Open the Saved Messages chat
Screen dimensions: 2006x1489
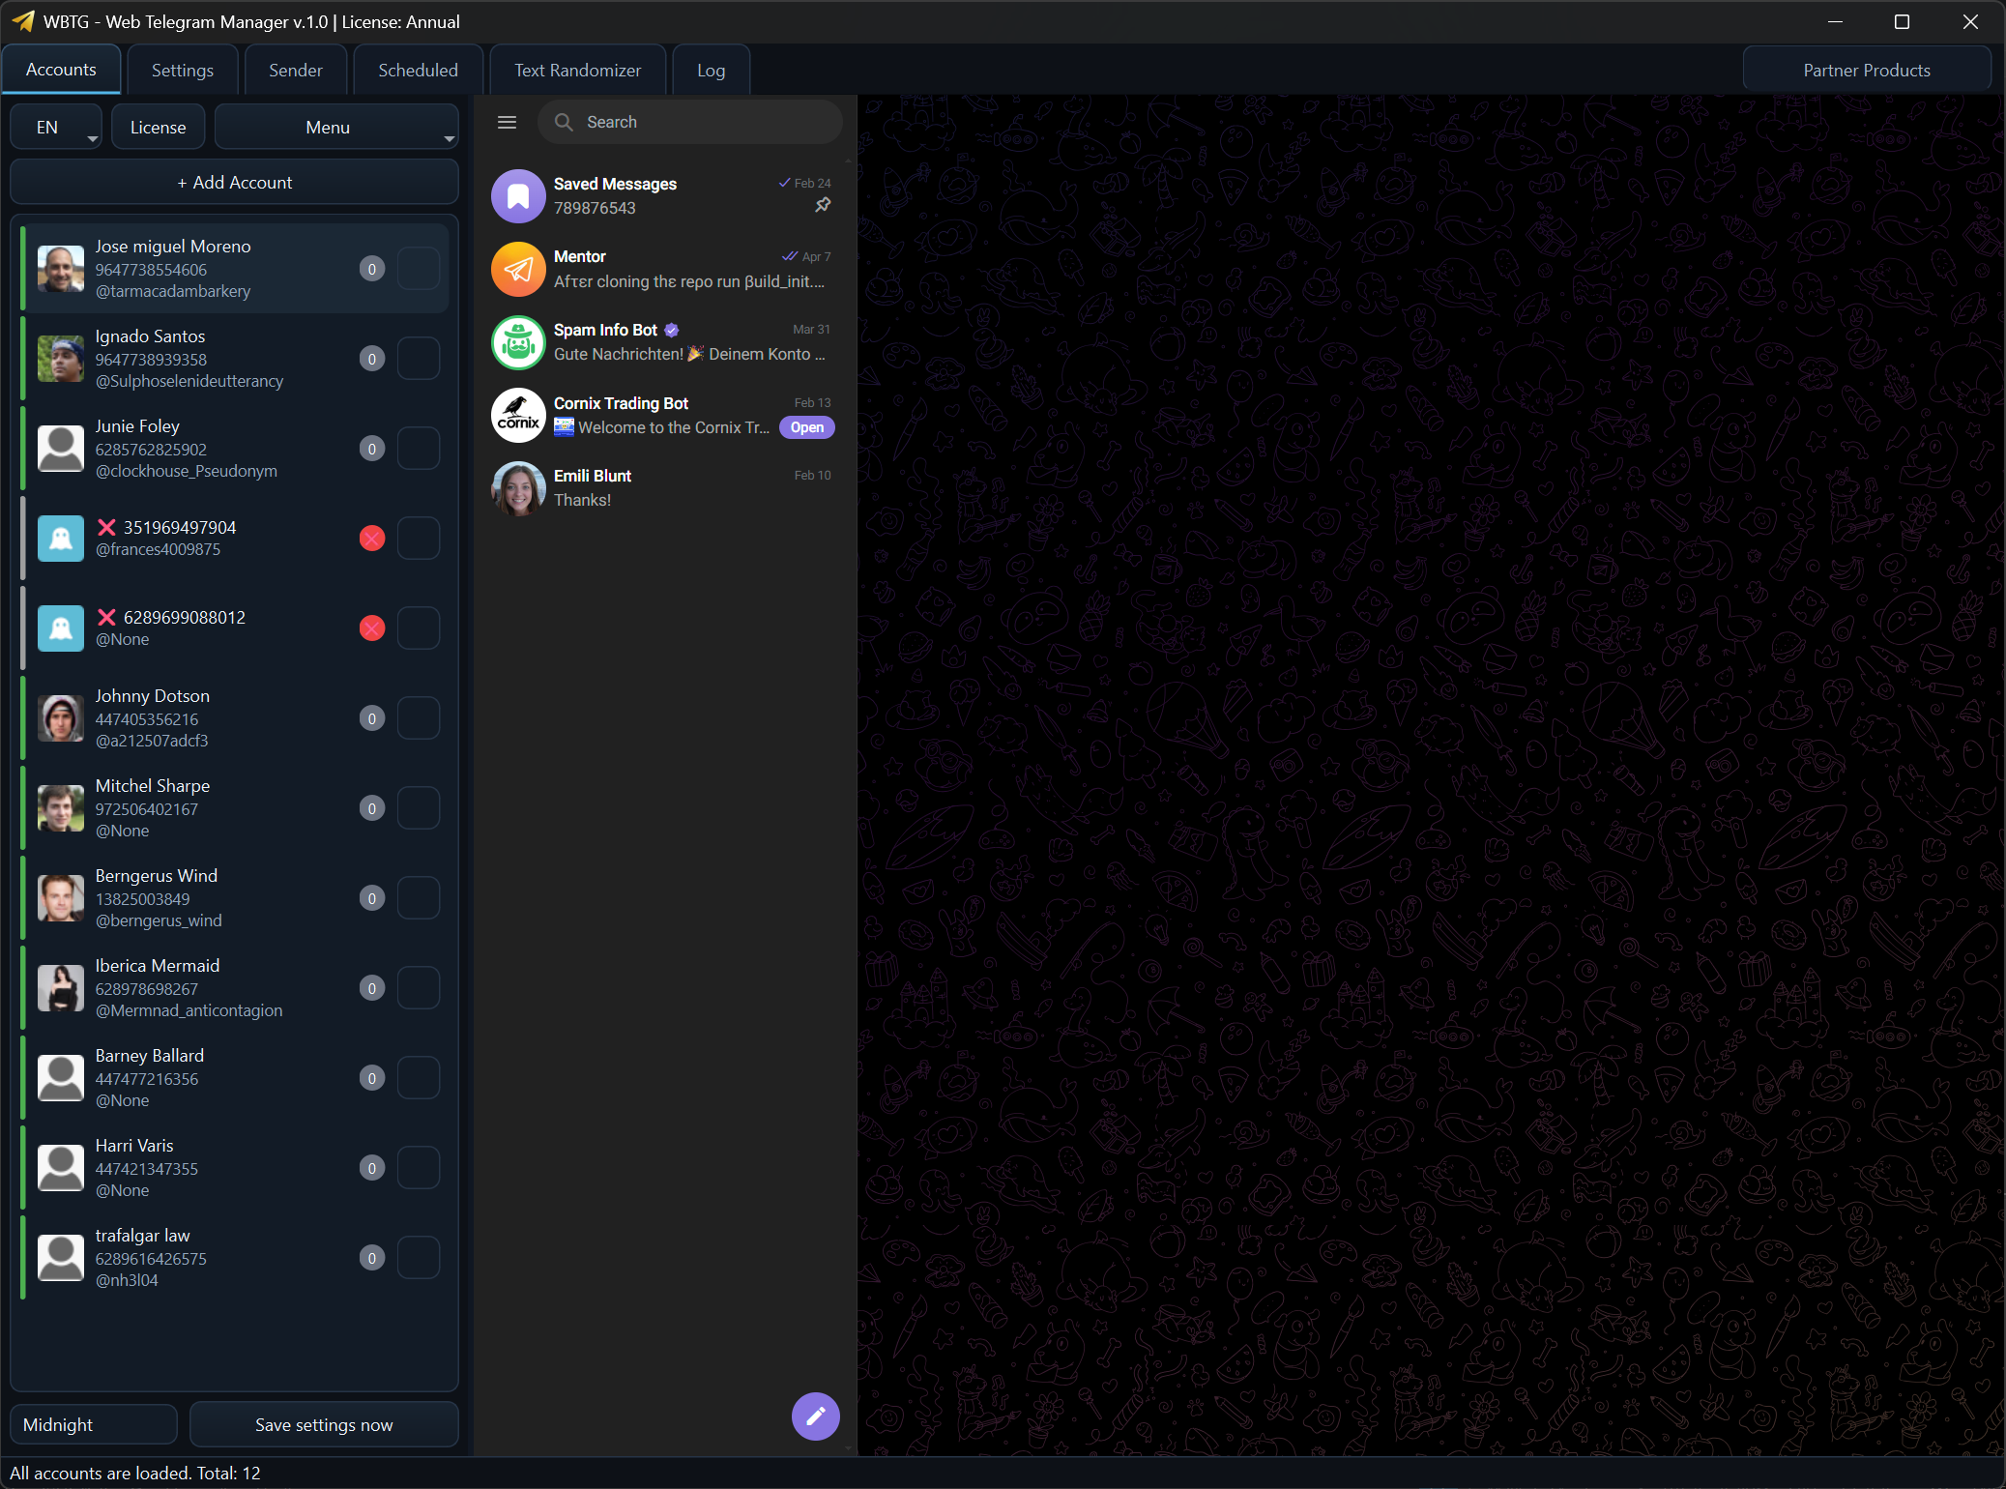663,196
